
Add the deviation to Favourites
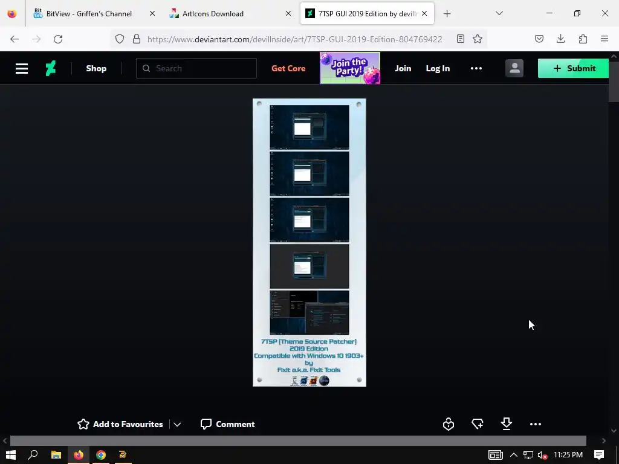click(x=120, y=424)
